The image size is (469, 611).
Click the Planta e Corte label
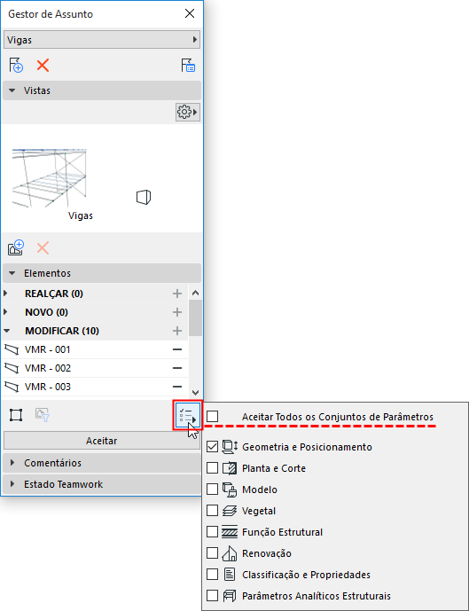[x=274, y=468]
